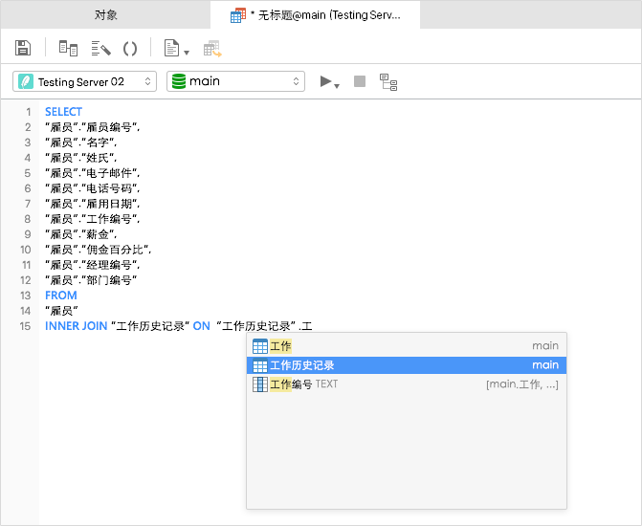Click the "雇员"."工作编号" line
The image size is (642, 526).
click(93, 219)
